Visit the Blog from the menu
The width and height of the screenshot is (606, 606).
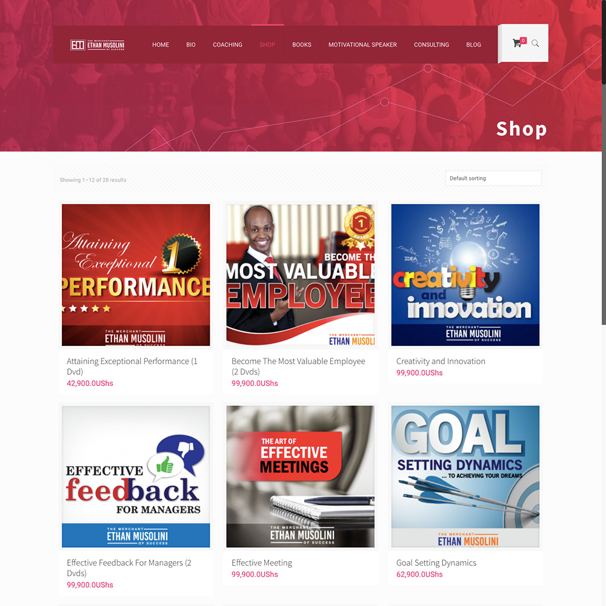(473, 45)
